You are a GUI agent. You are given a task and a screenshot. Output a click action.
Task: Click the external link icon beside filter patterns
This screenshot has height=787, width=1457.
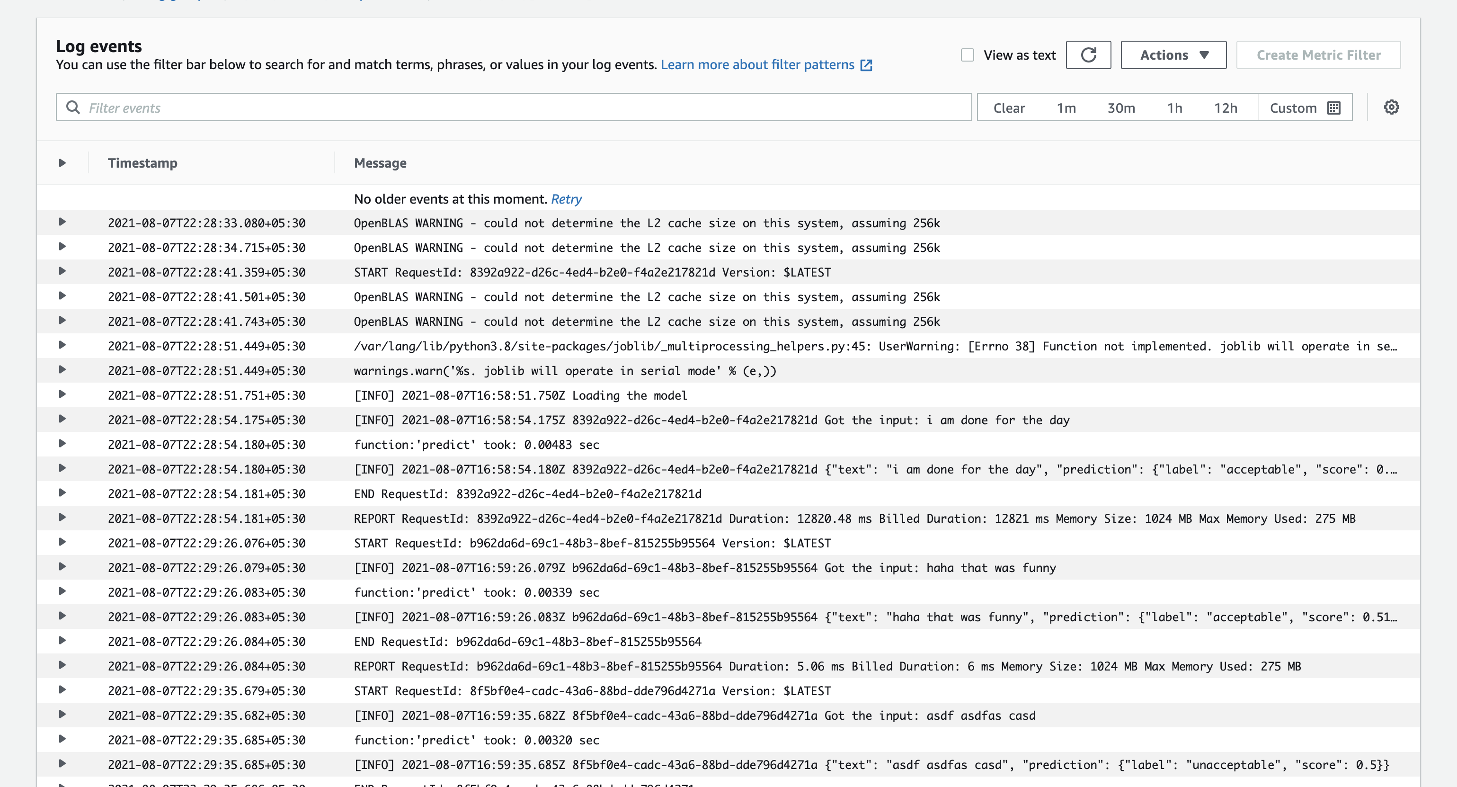pyautogui.click(x=866, y=65)
